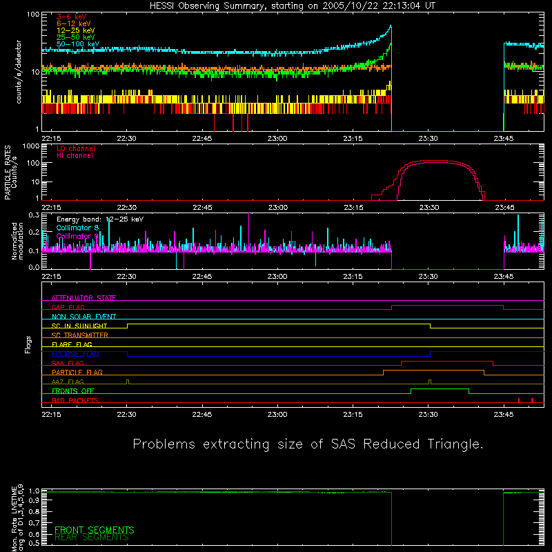Click the counts/s/detector axis title

coord(19,72)
